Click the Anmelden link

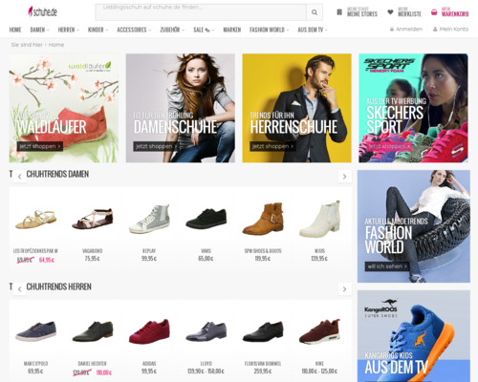tap(409, 30)
